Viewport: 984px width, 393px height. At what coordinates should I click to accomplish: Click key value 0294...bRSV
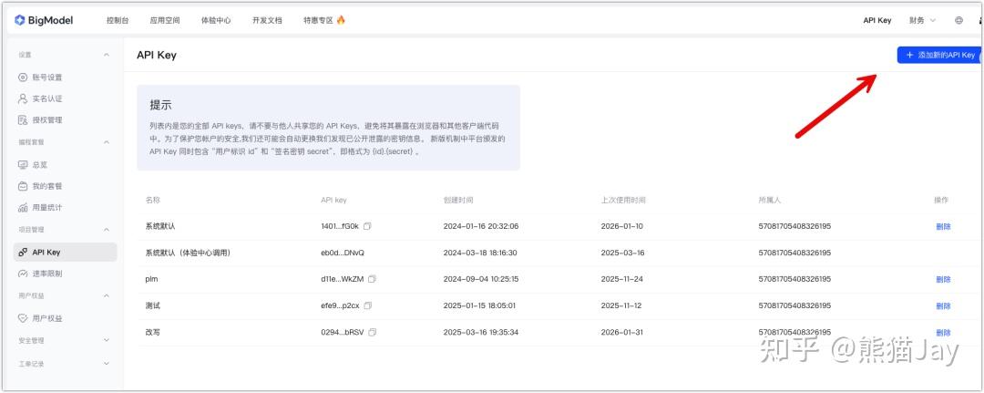(342, 332)
